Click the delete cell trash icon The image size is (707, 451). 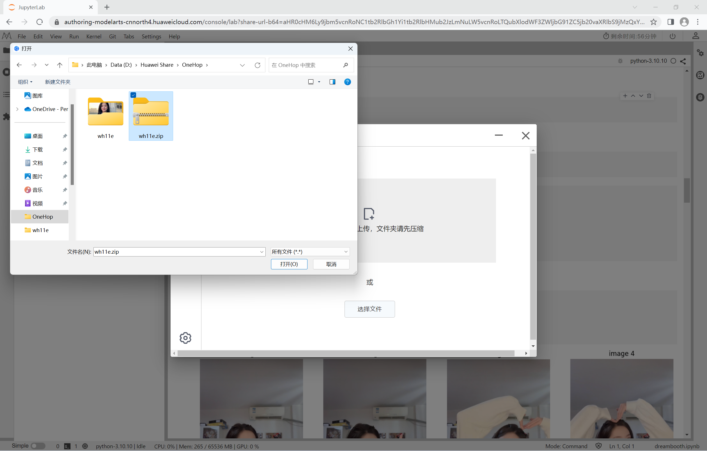(x=649, y=96)
